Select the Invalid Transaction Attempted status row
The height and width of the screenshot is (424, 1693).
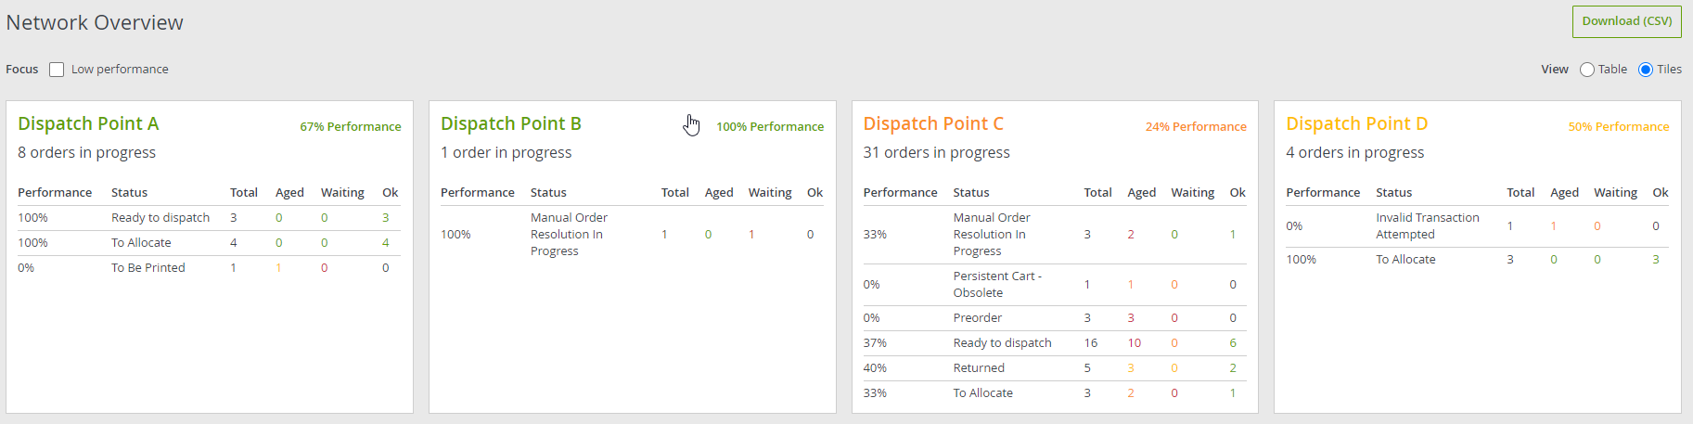click(x=1427, y=225)
